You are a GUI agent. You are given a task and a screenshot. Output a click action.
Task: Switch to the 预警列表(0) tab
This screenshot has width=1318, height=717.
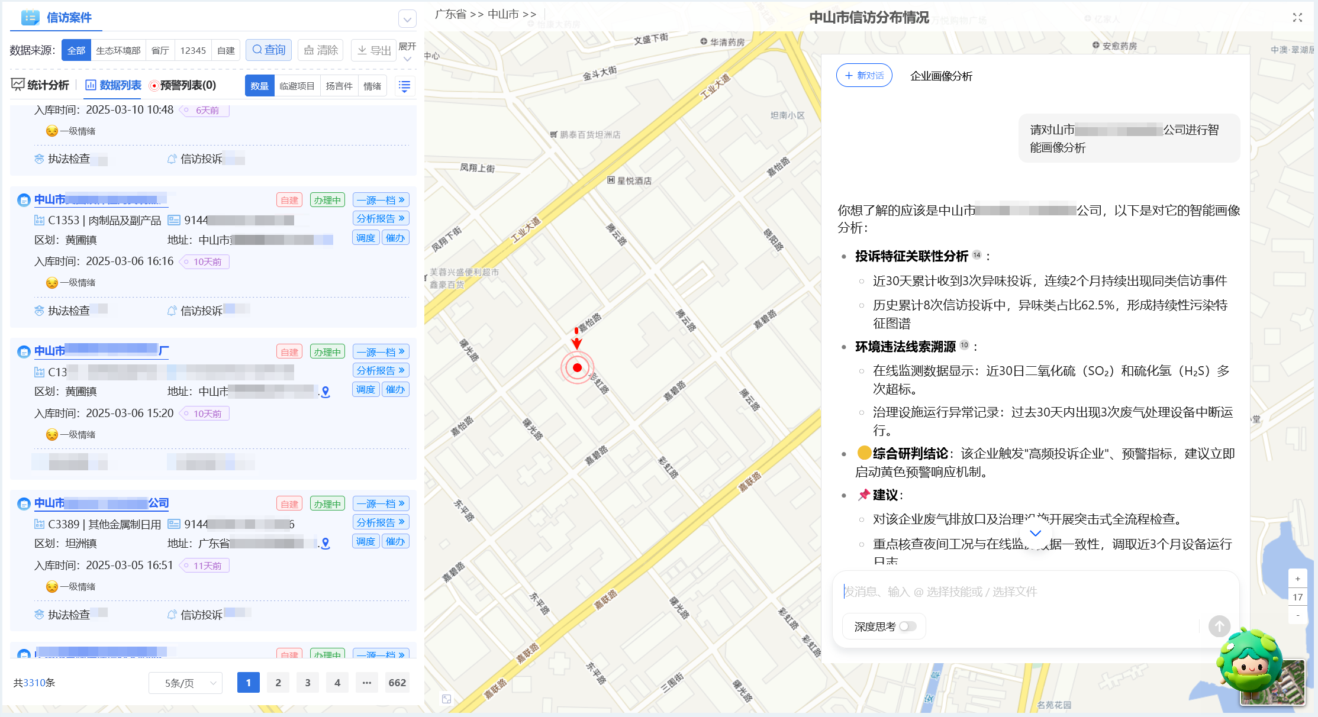(x=185, y=85)
